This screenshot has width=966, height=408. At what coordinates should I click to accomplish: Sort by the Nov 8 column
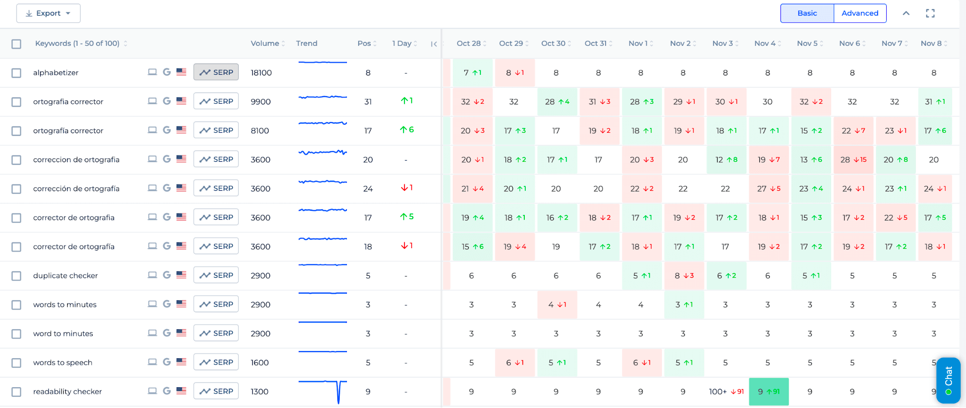click(x=934, y=43)
